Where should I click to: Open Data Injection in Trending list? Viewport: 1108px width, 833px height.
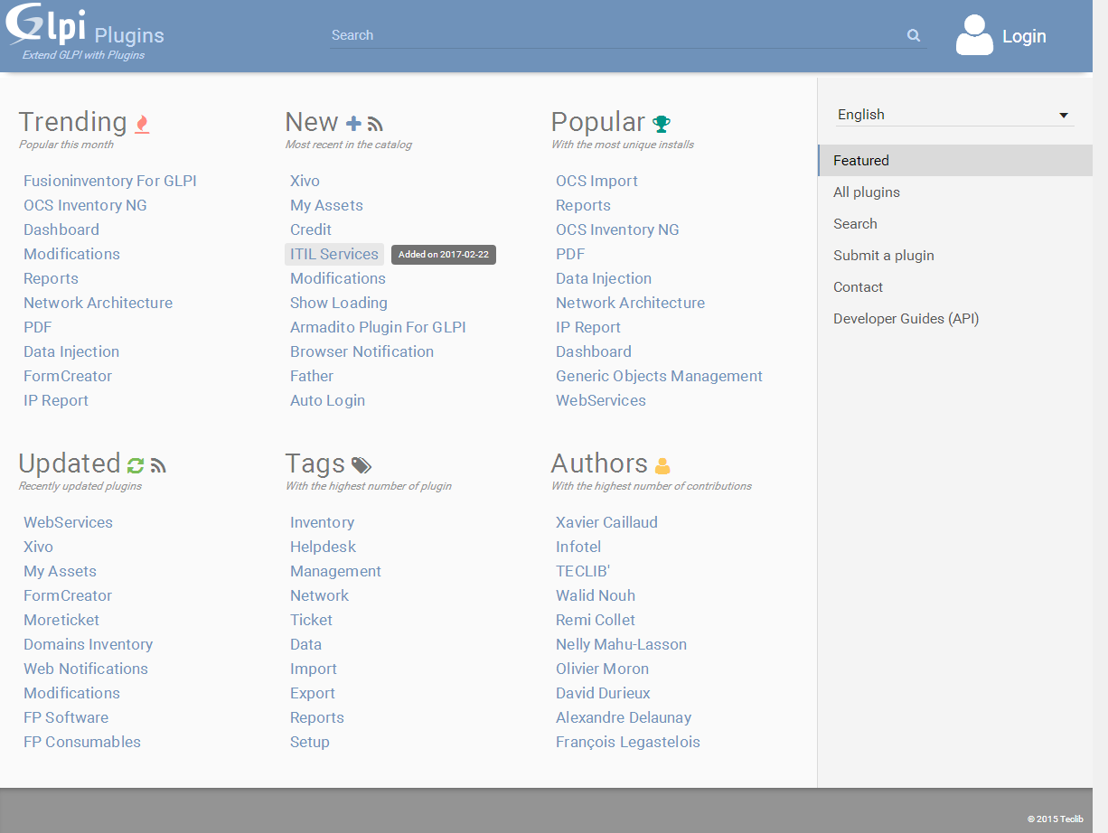pyautogui.click(x=71, y=351)
